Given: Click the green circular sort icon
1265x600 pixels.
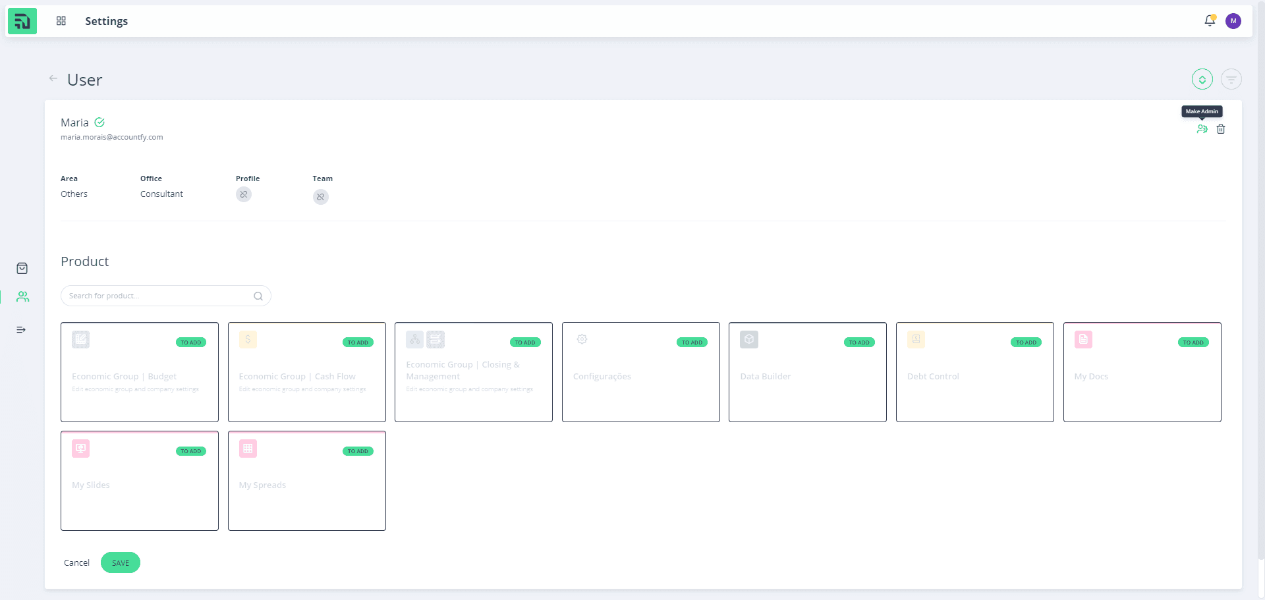Looking at the screenshot, I should click(1202, 80).
